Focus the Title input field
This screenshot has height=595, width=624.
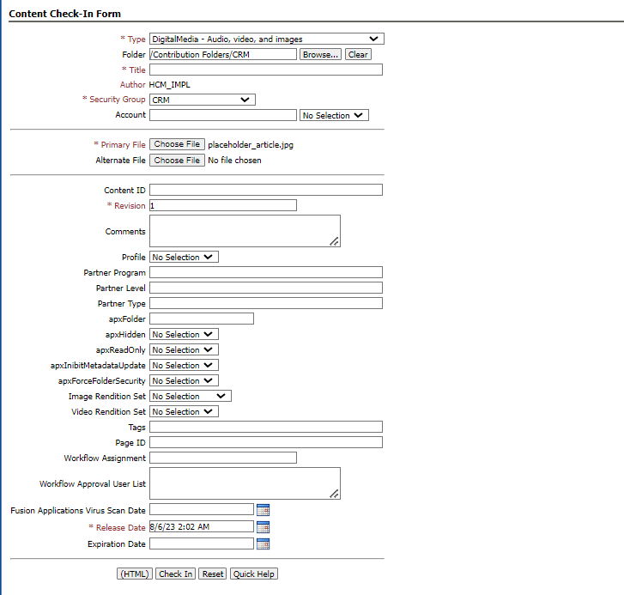click(266, 70)
